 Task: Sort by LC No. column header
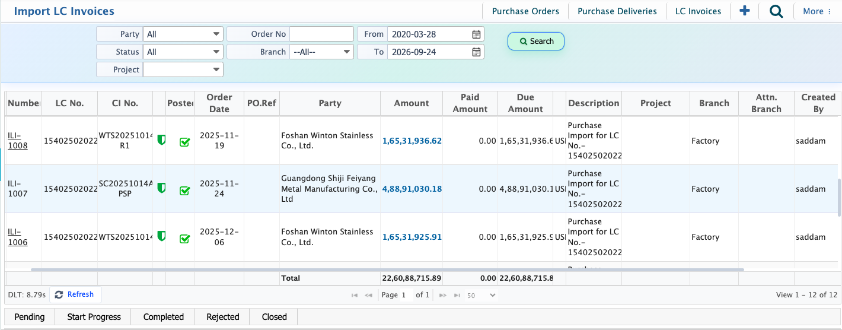pyautogui.click(x=69, y=103)
